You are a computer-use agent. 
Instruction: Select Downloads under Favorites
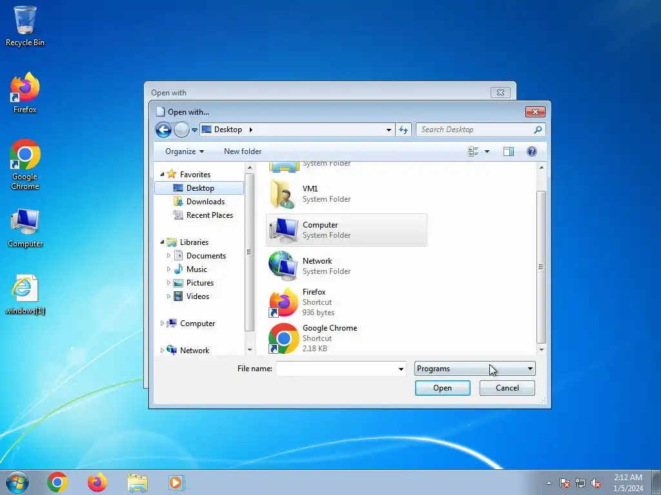click(x=205, y=202)
